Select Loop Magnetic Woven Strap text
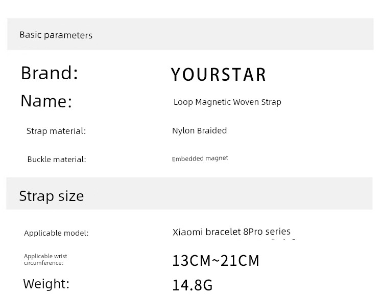This screenshot has height=295, width=383. click(x=227, y=102)
